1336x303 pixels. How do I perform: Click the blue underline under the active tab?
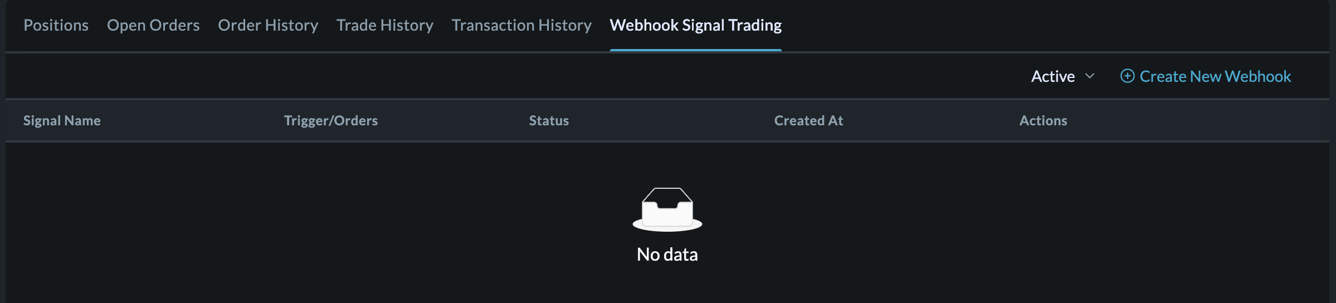coord(695,50)
